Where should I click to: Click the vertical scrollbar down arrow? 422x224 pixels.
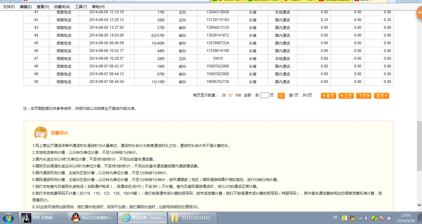point(419,205)
